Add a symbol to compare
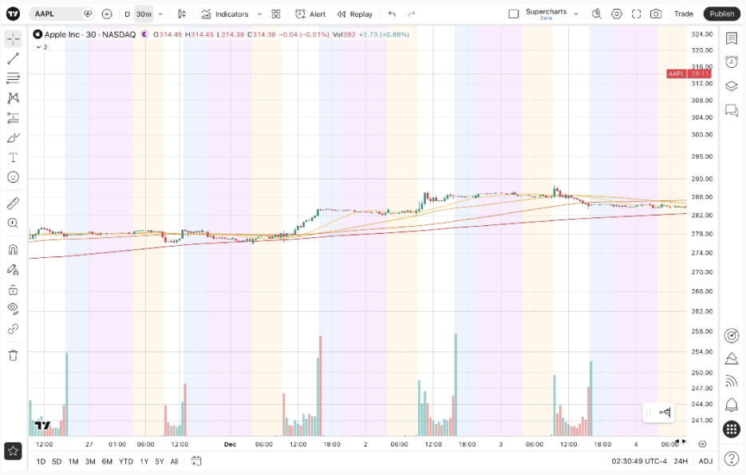Viewport: 746px width, 475px height. (x=107, y=14)
